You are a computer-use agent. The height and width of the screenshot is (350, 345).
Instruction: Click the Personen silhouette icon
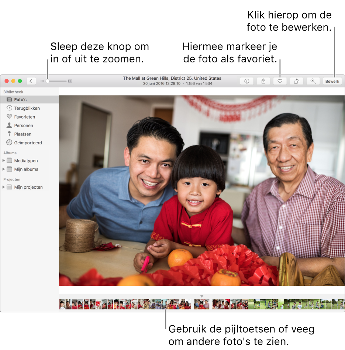(x=9, y=125)
